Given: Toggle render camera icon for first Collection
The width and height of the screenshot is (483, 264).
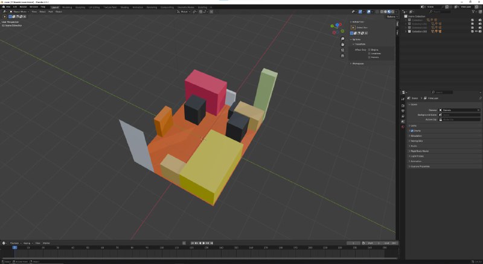Looking at the screenshot, I should pyautogui.click(x=480, y=20).
